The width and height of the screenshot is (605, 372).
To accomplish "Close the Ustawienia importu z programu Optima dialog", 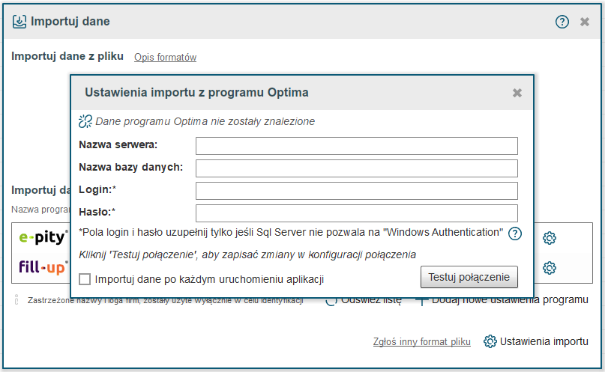I will click(517, 93).
